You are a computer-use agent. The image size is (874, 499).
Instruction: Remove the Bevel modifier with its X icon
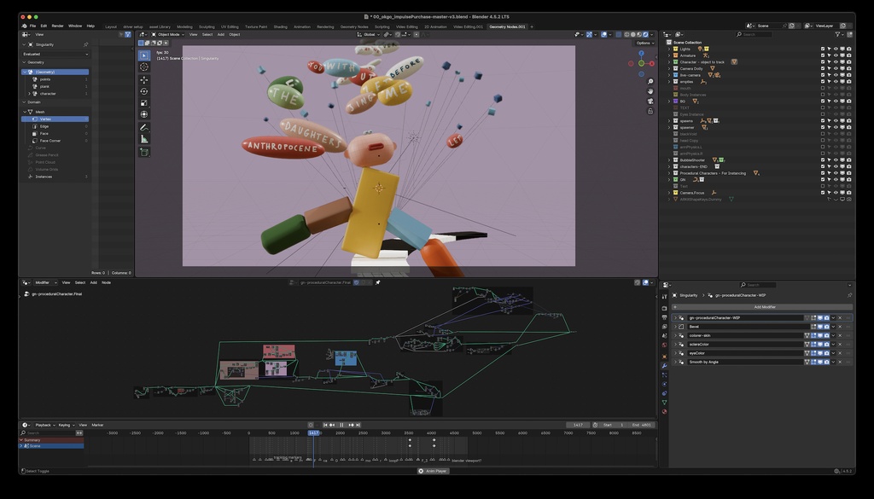[839, 327]
